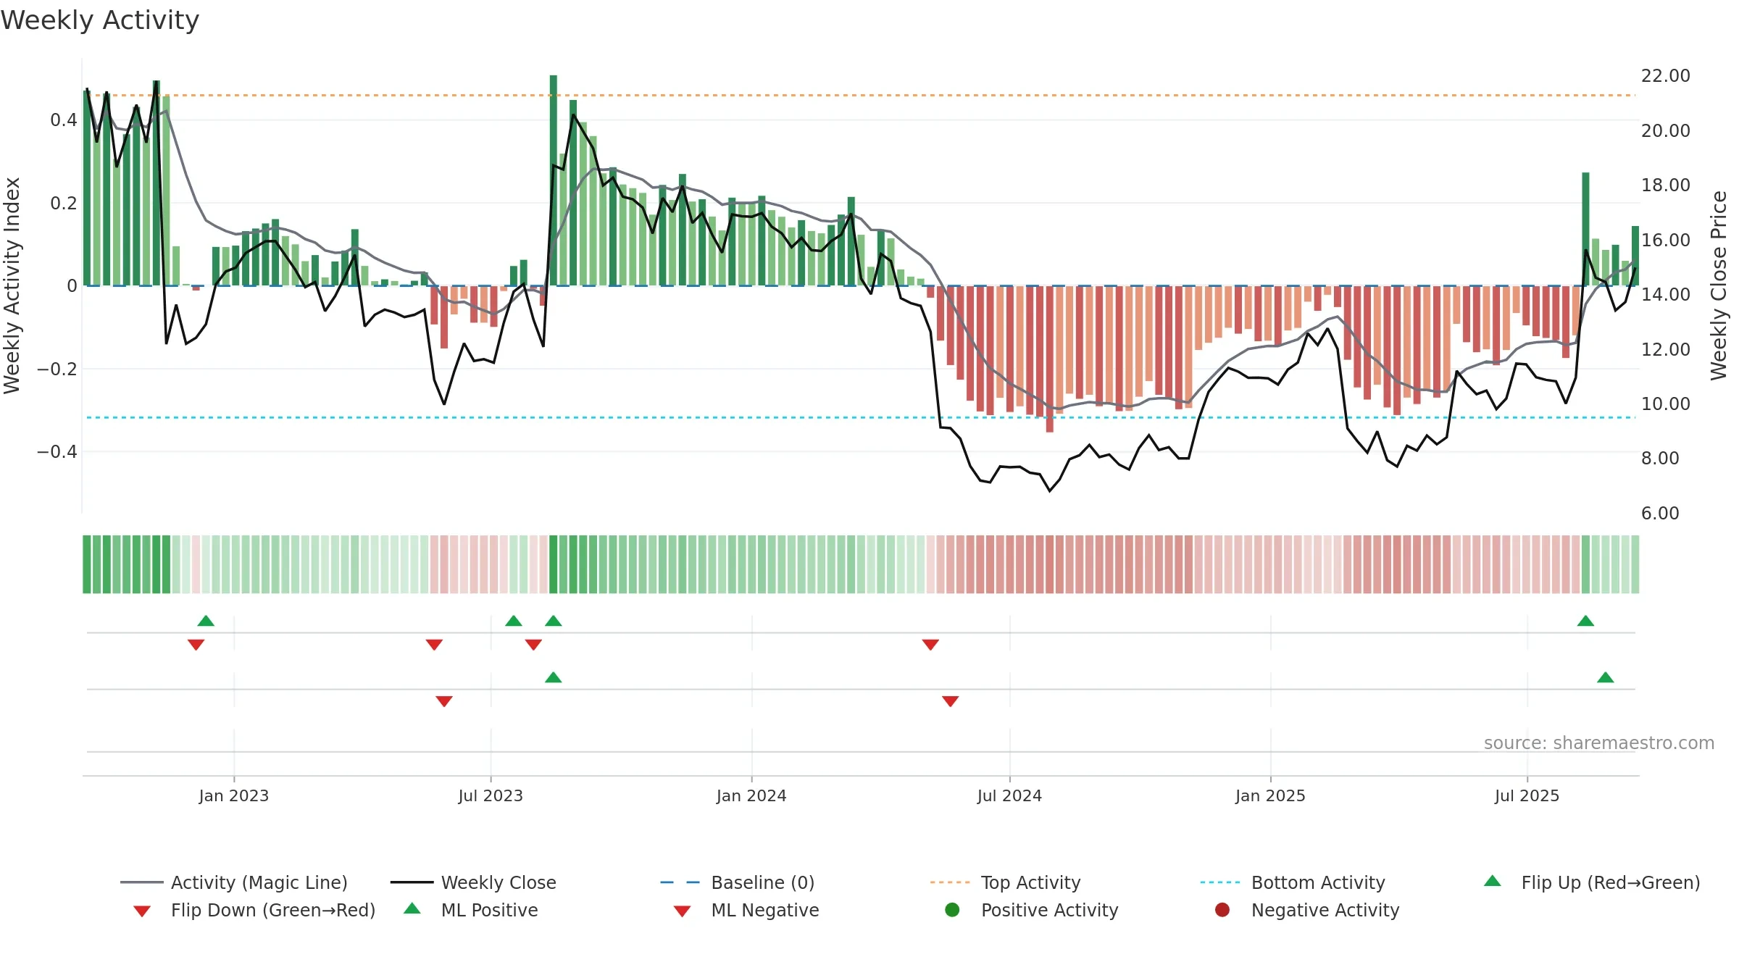
Task: Click the ML positive marker after Jul 2025
Action: [x=1606, y=677]
